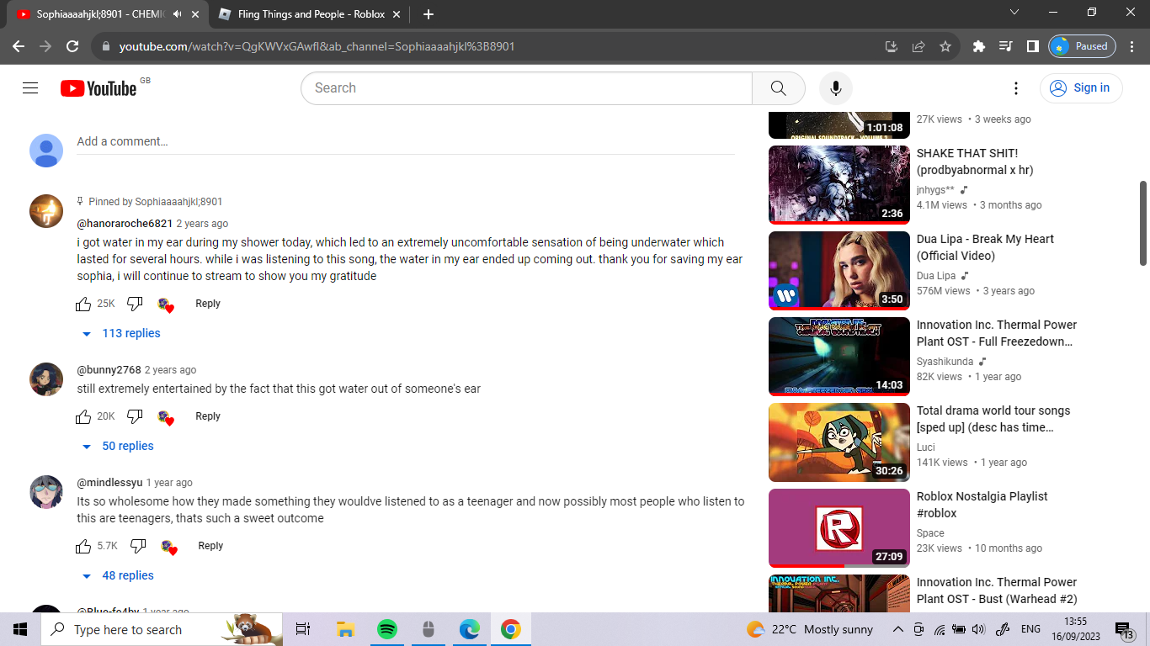
Task: Reply to @mindlessyu's comment
Action: (x=210, y=546)
